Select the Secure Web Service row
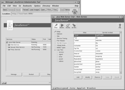Image resolution: width=125 pixels, height=90 pixels. pyautogui.click(x=28, y=47)
